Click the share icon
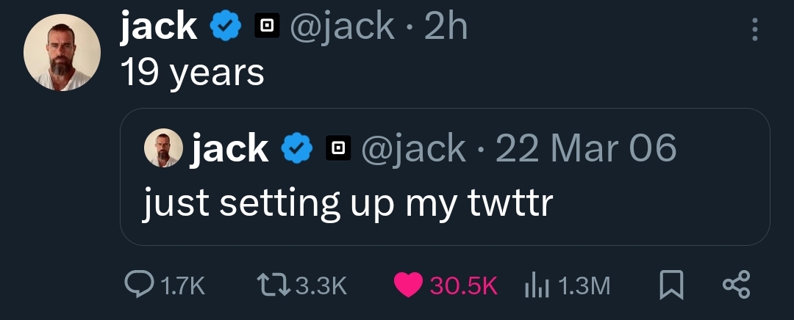794x320 pixels. 736,286
